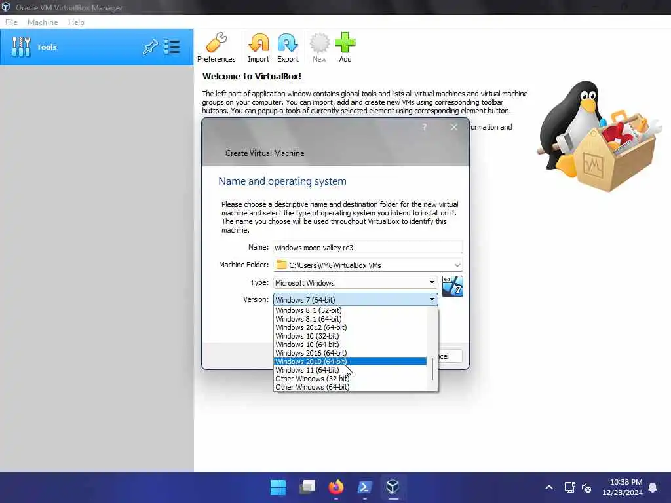Click the Version combo box showing Windows 7 (64-bit)
671x503 pixels.
[x=355, y=299]
